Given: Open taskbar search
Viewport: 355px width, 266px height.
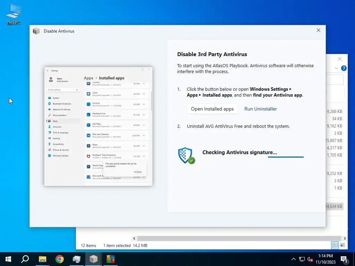Looking at the screenshot, I should click(x=25, y=259).
